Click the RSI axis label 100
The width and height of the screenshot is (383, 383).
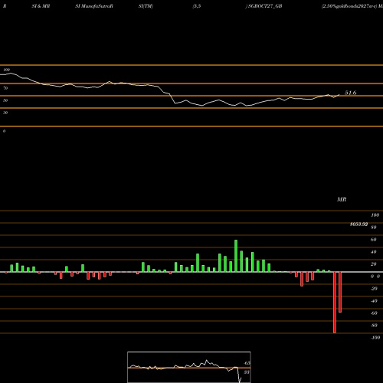click(x=6, y=70)
